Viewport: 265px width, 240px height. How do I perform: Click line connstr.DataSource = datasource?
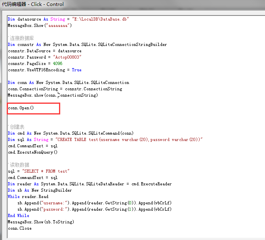tap(45, 51)
